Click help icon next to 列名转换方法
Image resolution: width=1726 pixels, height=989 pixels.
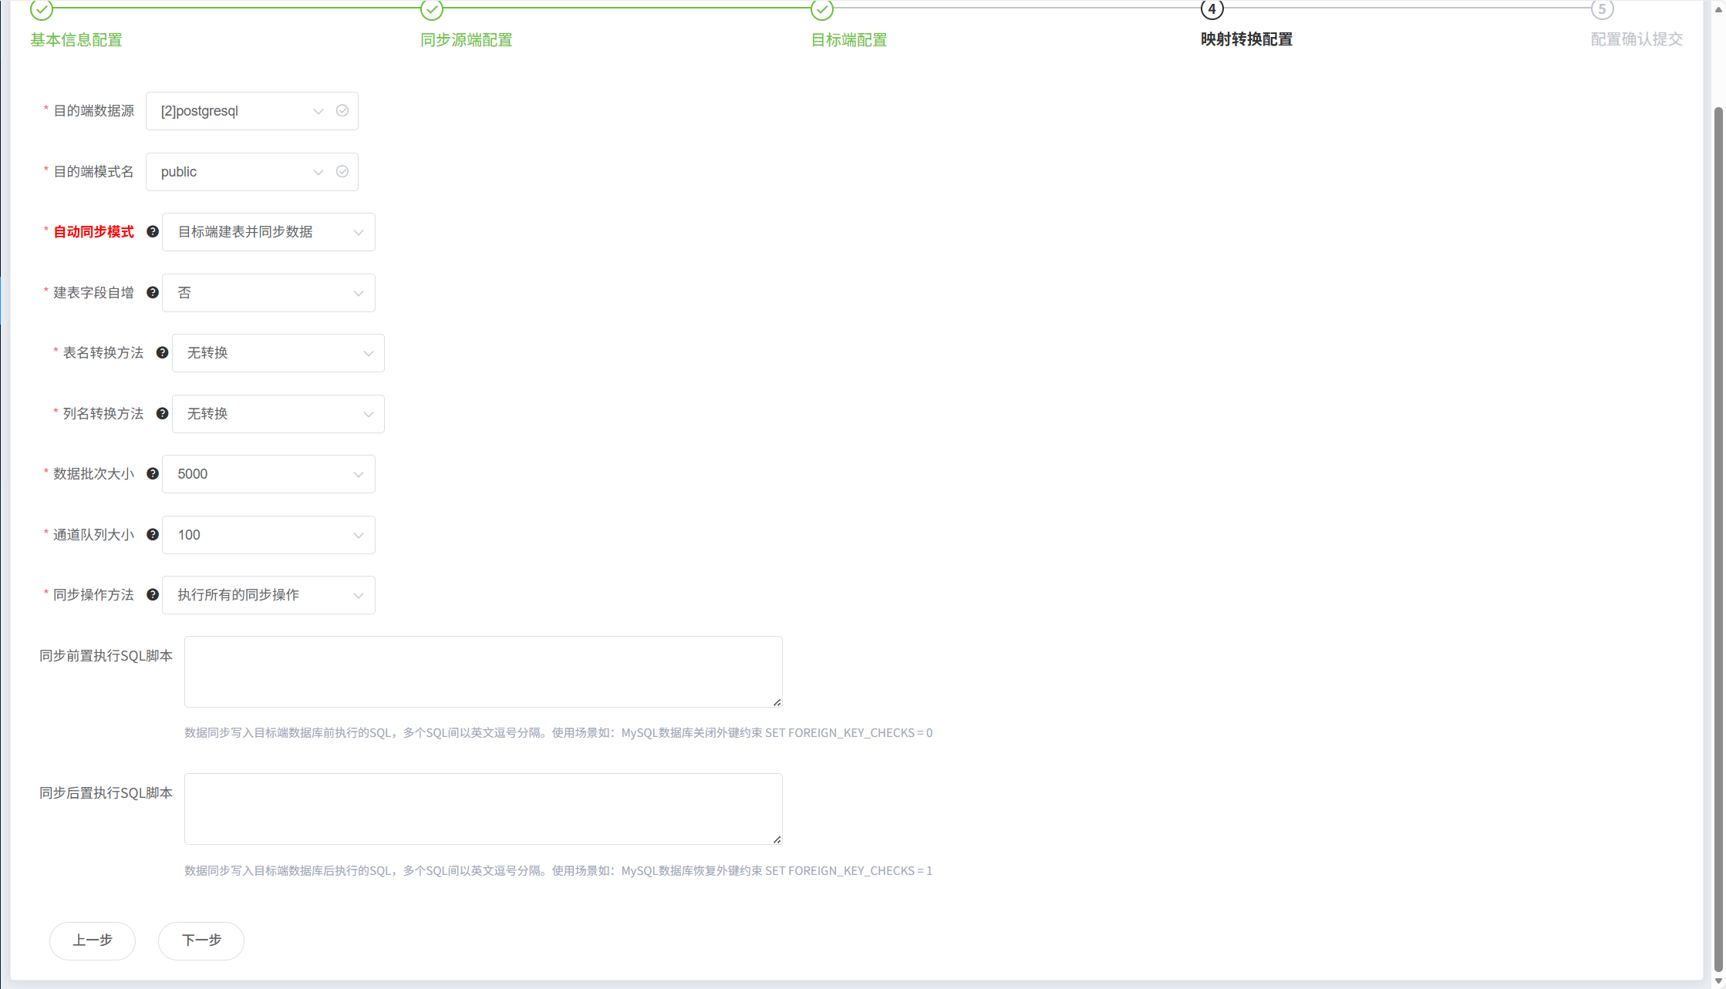tap(162, 413)
